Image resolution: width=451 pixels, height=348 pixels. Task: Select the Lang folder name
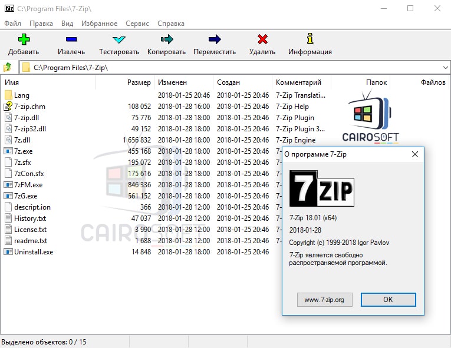22,95
